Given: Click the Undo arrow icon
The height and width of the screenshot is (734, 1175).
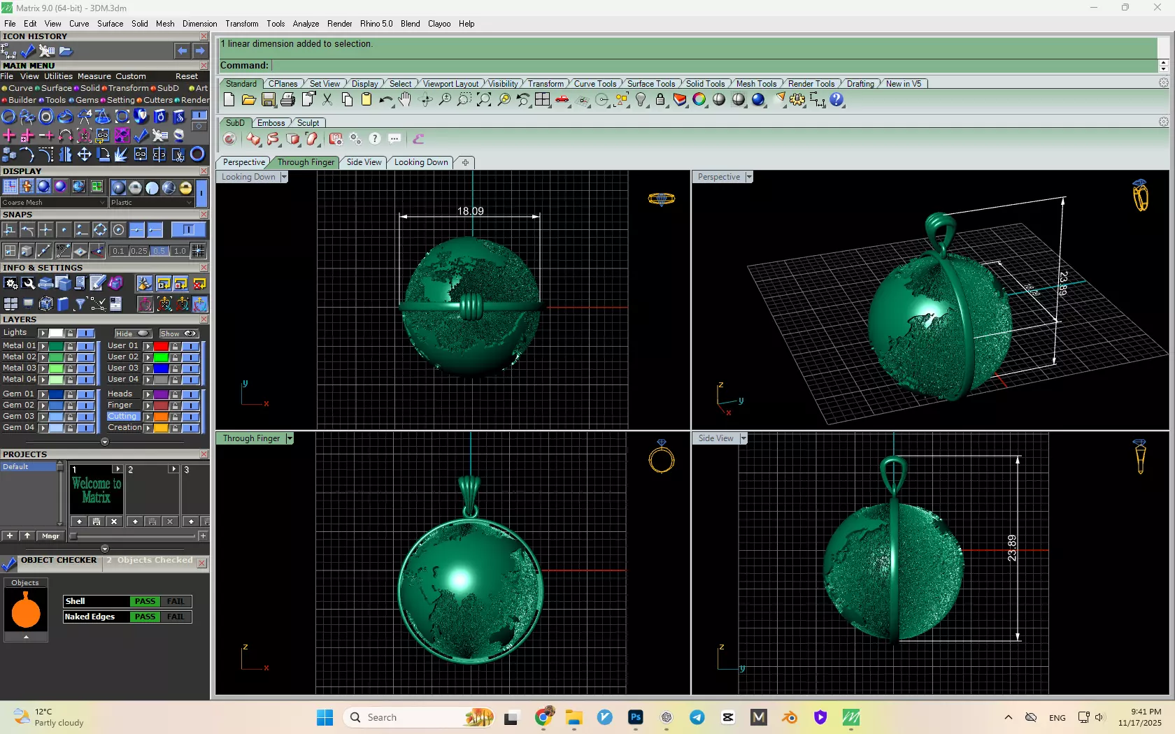Looking at the screenshot, I should (385, 100).
